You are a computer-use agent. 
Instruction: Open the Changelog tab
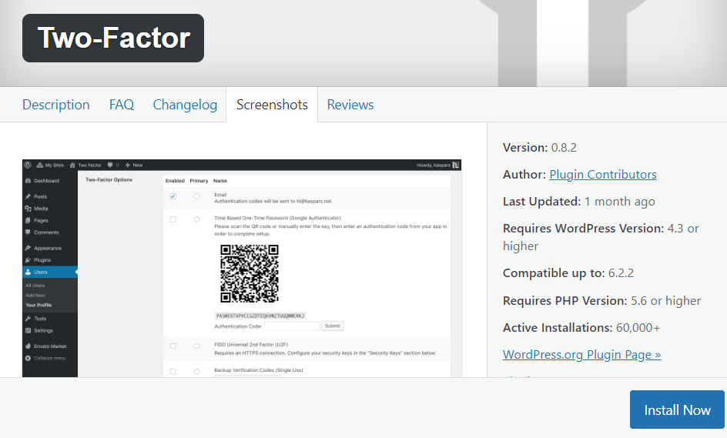[185, 105]
